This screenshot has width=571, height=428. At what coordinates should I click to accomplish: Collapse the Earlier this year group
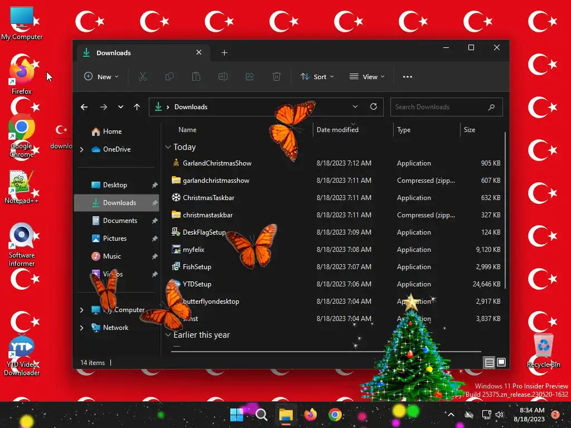(x=168, y=335)
